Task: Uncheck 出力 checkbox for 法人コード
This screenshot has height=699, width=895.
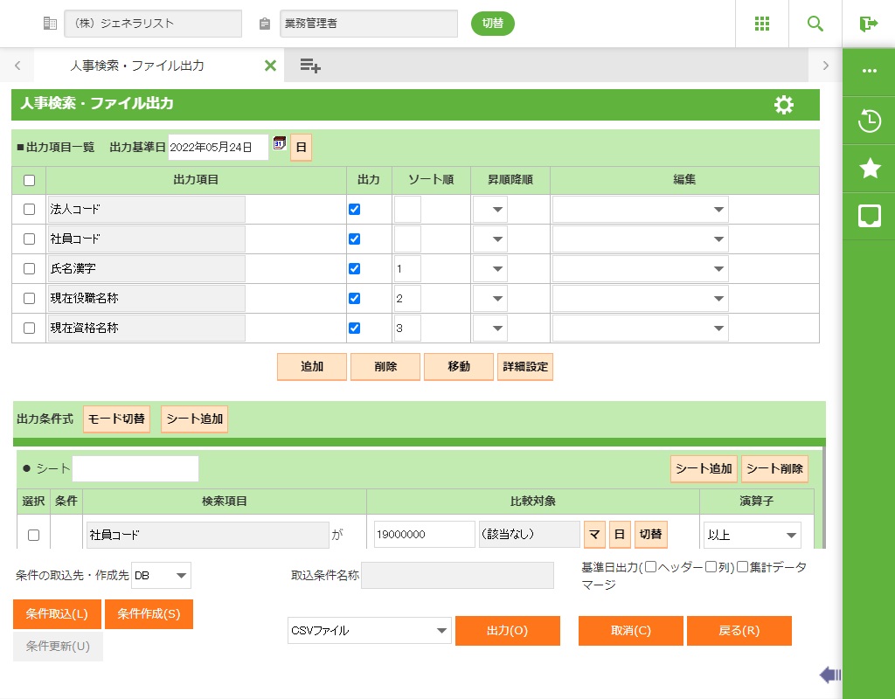Action: click(354, 210)
